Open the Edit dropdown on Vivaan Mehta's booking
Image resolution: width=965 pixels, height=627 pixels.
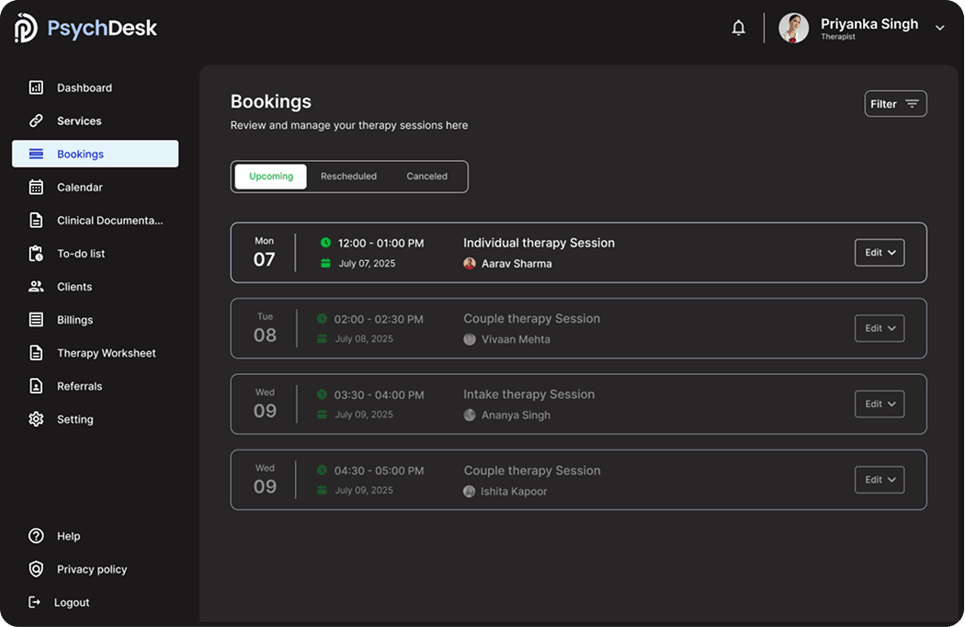click(x=879, y=327)
